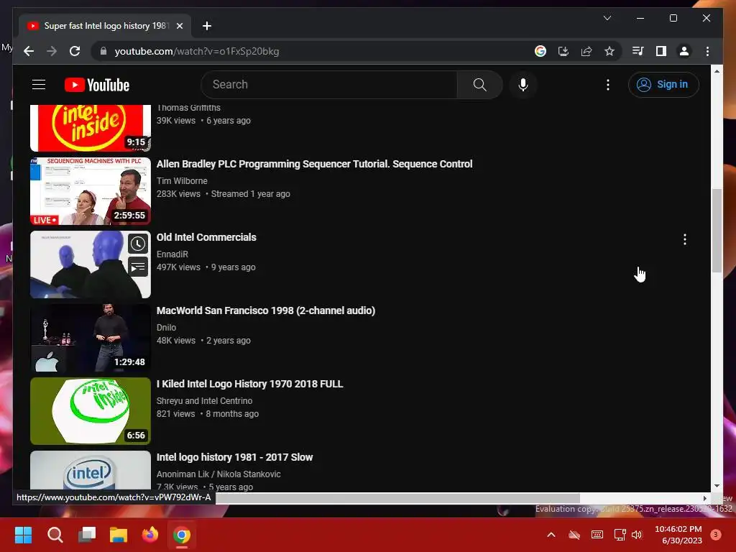Click the network display icon in system tray
The image size is (736, 552).
620,535
